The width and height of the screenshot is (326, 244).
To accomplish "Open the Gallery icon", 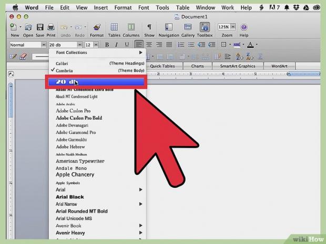I will pyautogui.click(x=188, y=27).
